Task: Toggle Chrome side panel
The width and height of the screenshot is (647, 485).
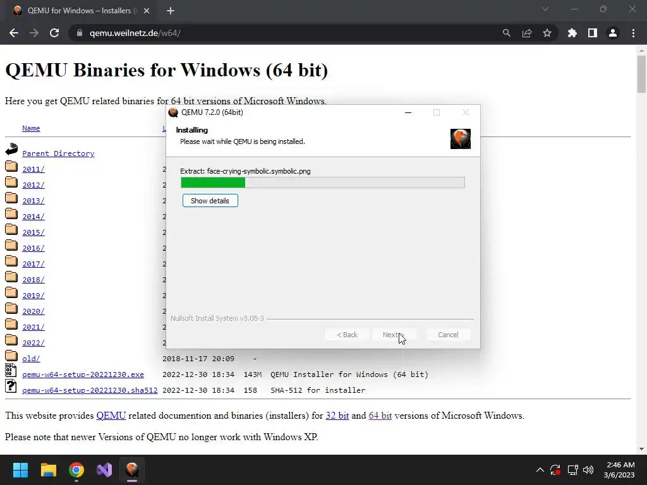Action: 593,33
